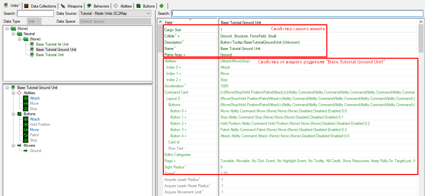Collapse the Buttons node in lower tree

coord(13,114)
